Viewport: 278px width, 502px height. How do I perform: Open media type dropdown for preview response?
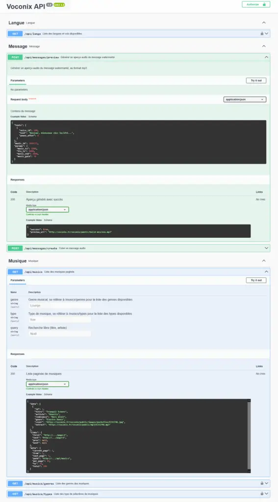(48, 209)
